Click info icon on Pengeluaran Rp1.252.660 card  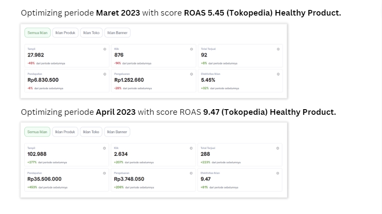click(192, 74)
